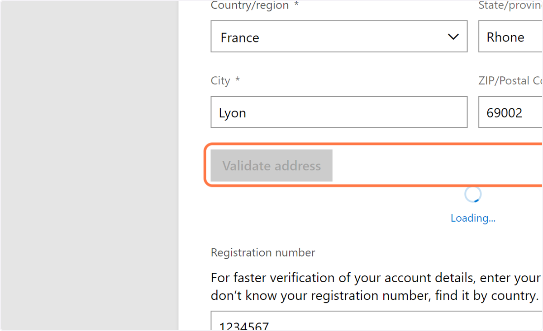Click the gray side panel area
This screenshot has width=543, height=331.
(89, 165)
